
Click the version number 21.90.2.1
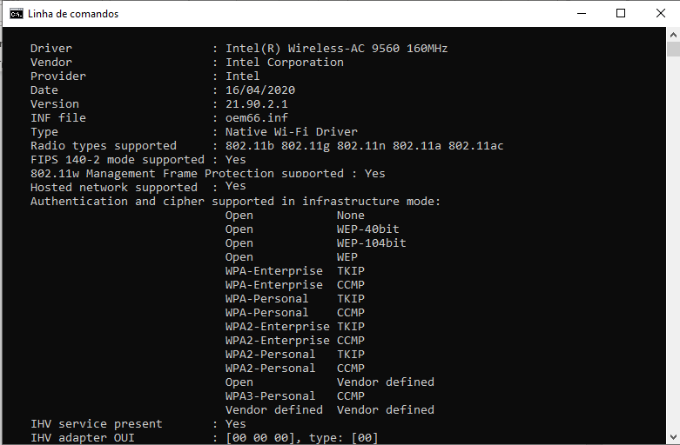pos(256,104)
